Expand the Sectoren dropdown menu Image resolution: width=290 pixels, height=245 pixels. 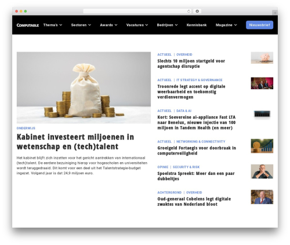tap(81, 25)
